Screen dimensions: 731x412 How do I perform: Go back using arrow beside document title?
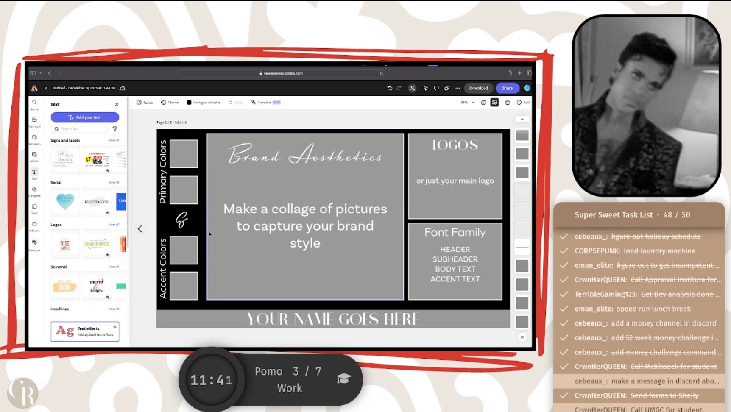pyautogui.click(x=46, y=88)
